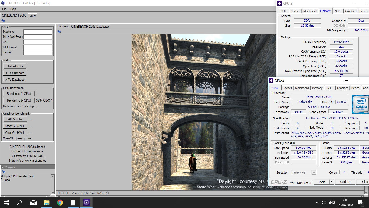The image size is (369, 208).
Task: Click the Console scrollbar down arrow
Action: click(53, 193)
